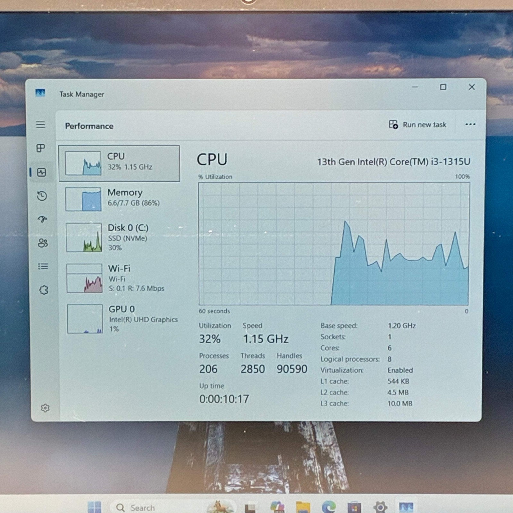513x513 pixels.
Task: Click the CPU mini graph thumbnail
Action: [83, 163]
